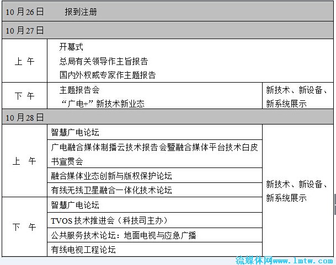
Task: Select the 上午 cell under 10月27日
Action: (24, 61)
